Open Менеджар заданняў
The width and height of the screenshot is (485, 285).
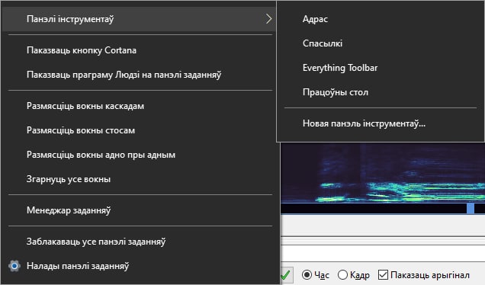pyautogui.click(x=138, y=210)
